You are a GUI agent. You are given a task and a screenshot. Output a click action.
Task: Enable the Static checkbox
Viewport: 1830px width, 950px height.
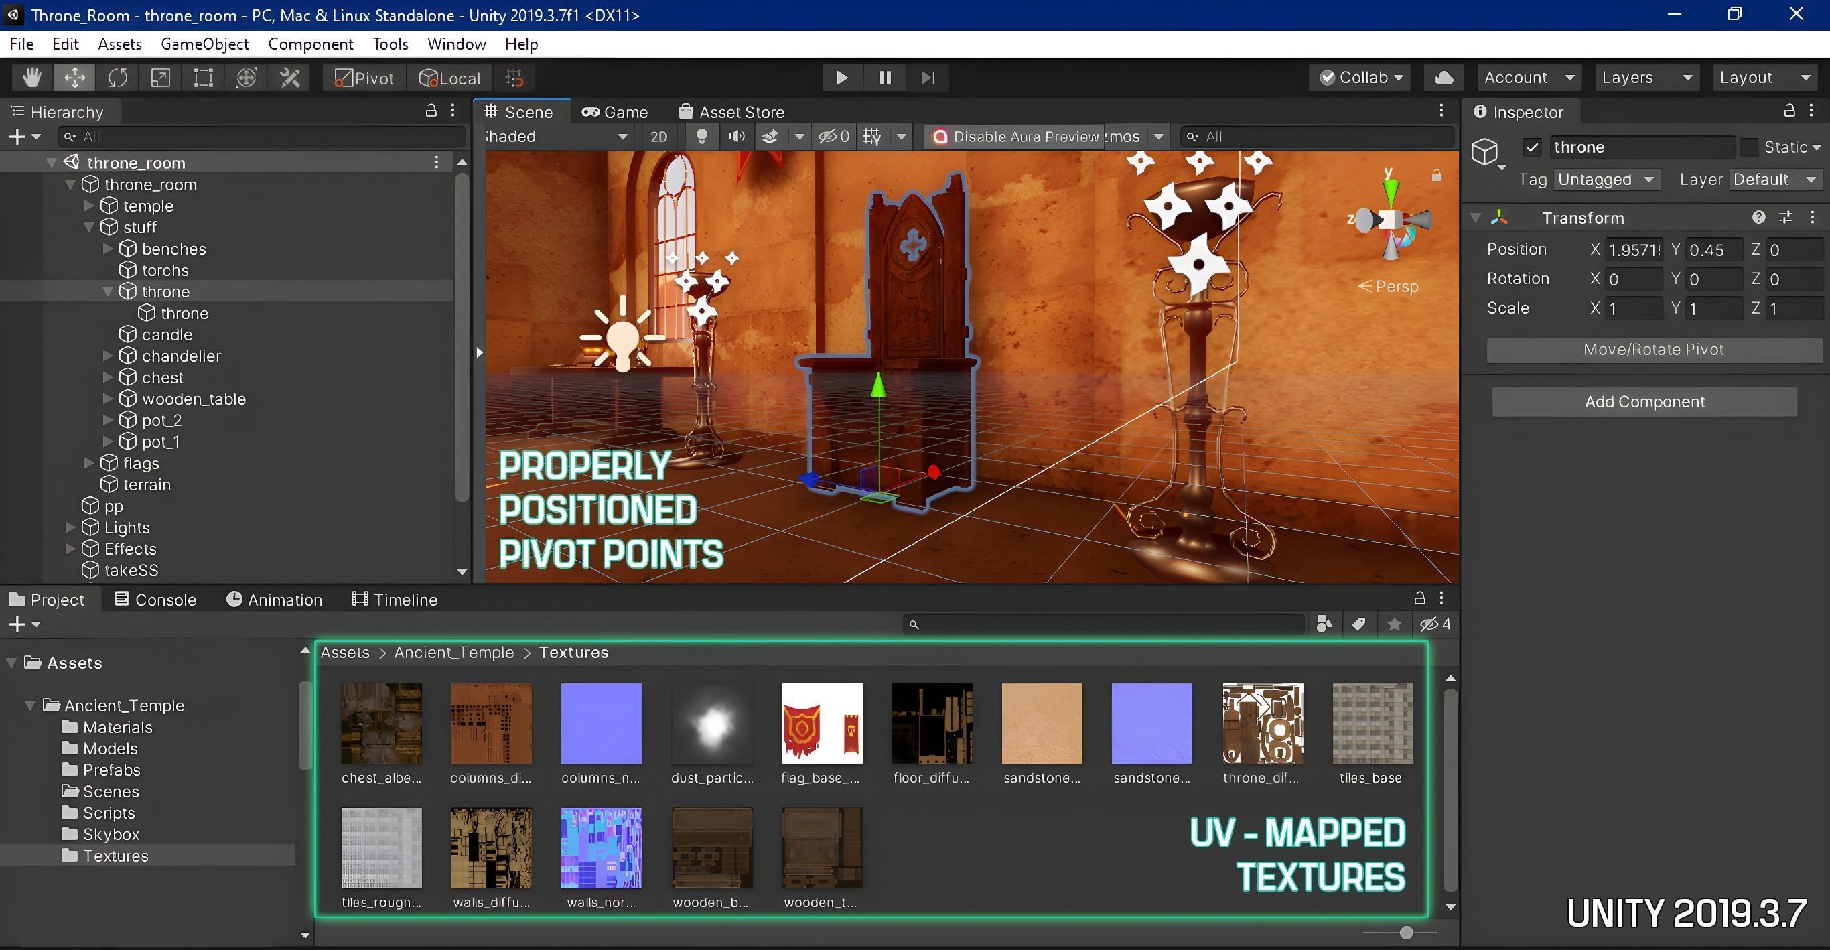click(x=1749, y=148)
